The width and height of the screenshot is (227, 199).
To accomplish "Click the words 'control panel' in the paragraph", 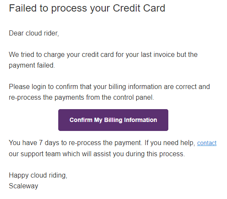I will (x=133, y=98).
